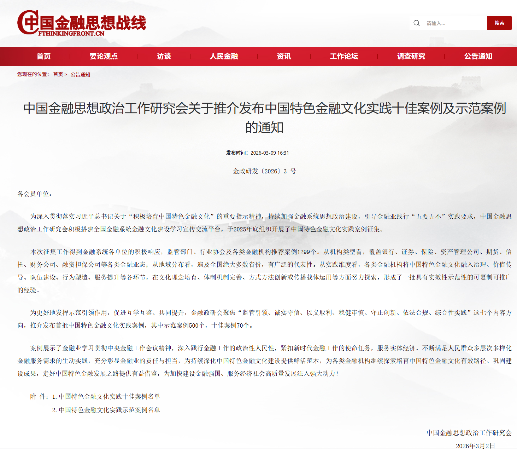This screenshot has height=449, width=517.
Task: Switch to the 资讯 section
Action: [x=284, y=56]
